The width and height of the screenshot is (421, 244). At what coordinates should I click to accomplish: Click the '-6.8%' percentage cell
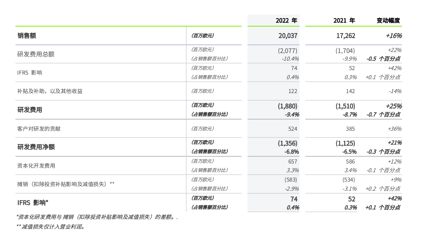pos(291,152)
